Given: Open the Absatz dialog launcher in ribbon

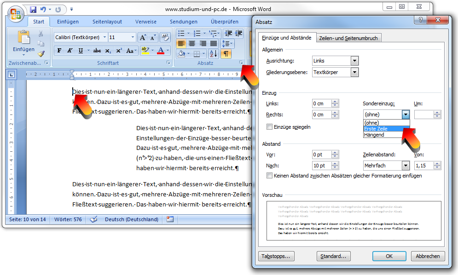Looking at the screenshot, I should click(241, 63).
